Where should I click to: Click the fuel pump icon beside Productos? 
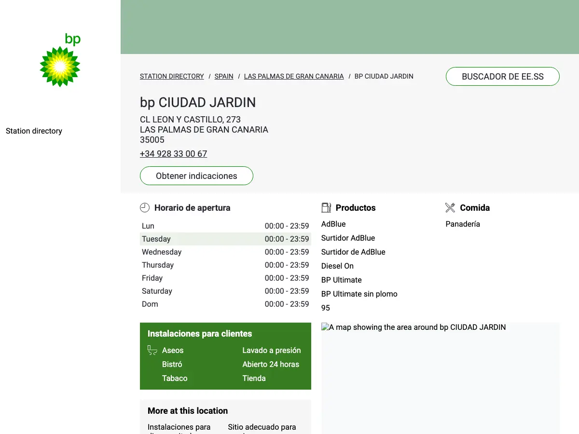(326, 208)
